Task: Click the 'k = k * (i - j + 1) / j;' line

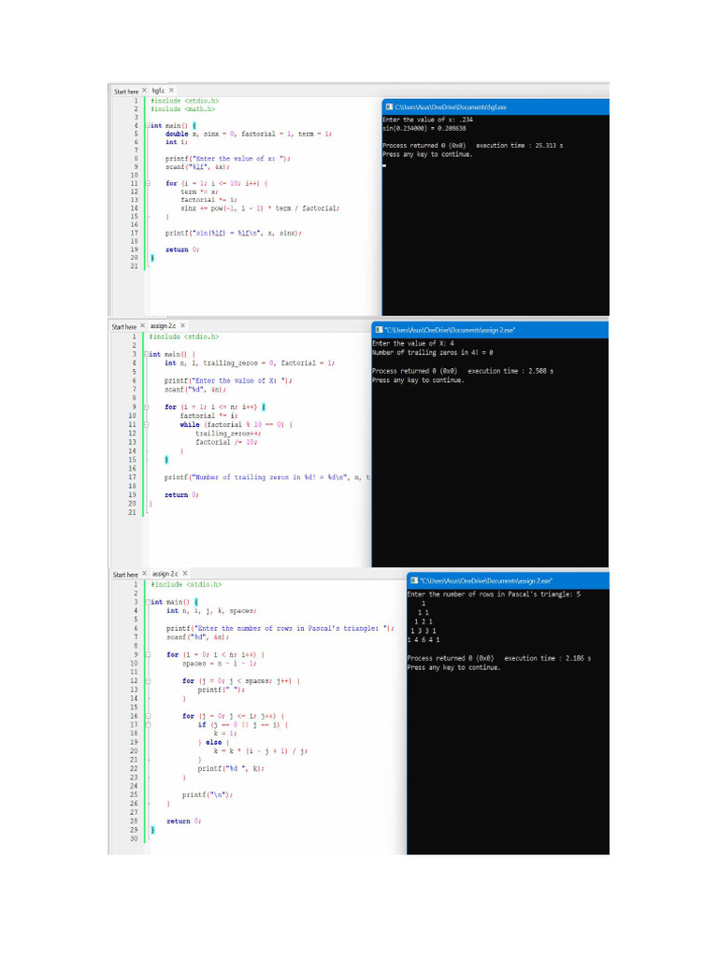Action: (260, 751)
